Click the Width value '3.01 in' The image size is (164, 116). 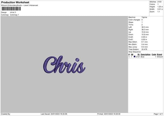(160, 9)
